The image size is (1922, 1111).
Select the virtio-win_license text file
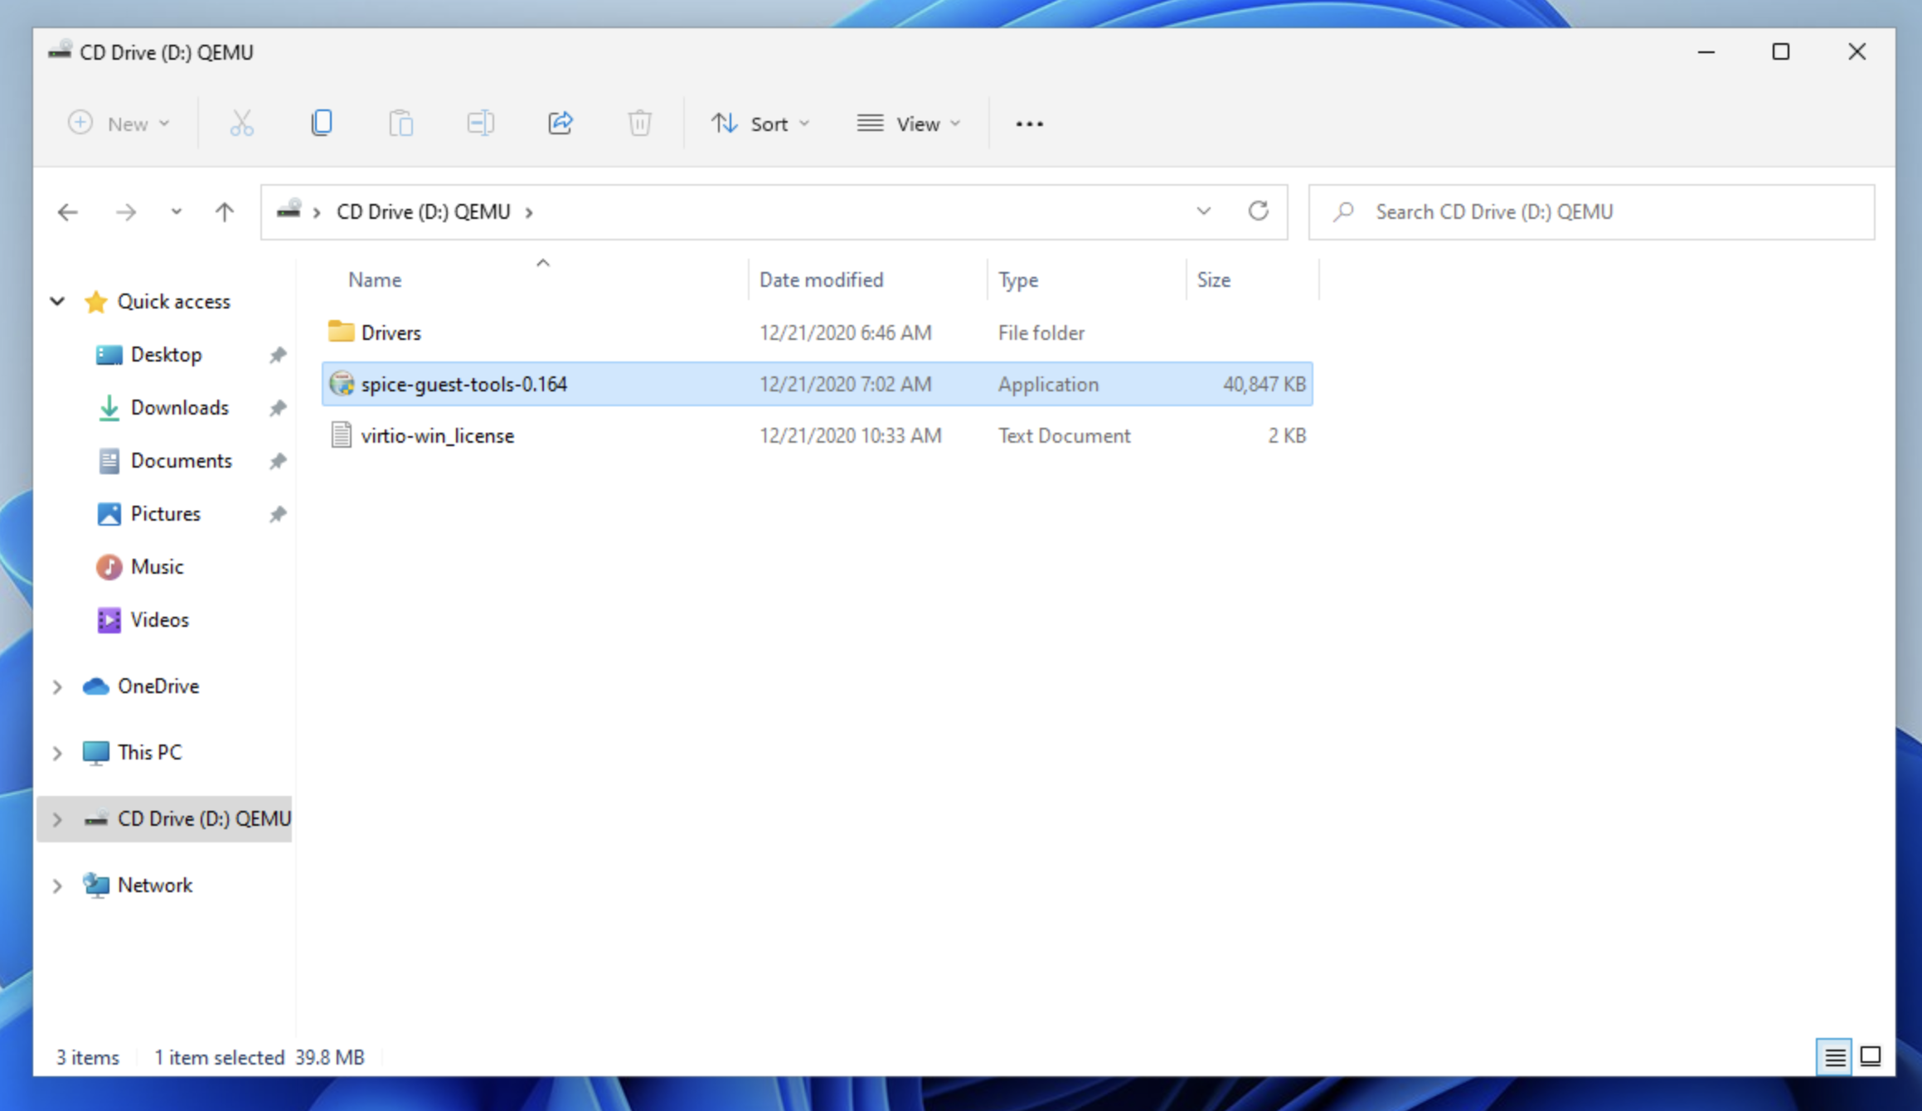pyautogui.click(x=437, y=436)
